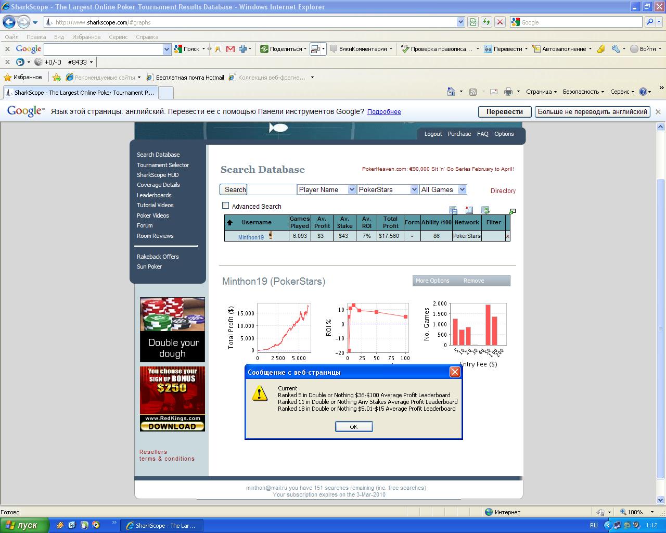Click the clear results table icon
This screenshot has height=533, width=666.
click(x=469, y=210)
